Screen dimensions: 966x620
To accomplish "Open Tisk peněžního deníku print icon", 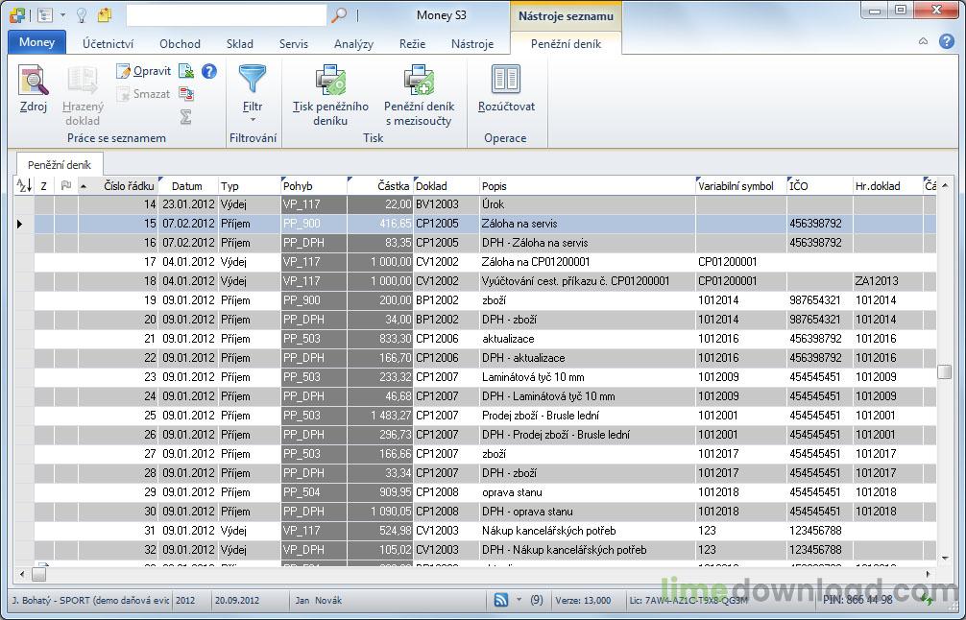I will [330, 80].
